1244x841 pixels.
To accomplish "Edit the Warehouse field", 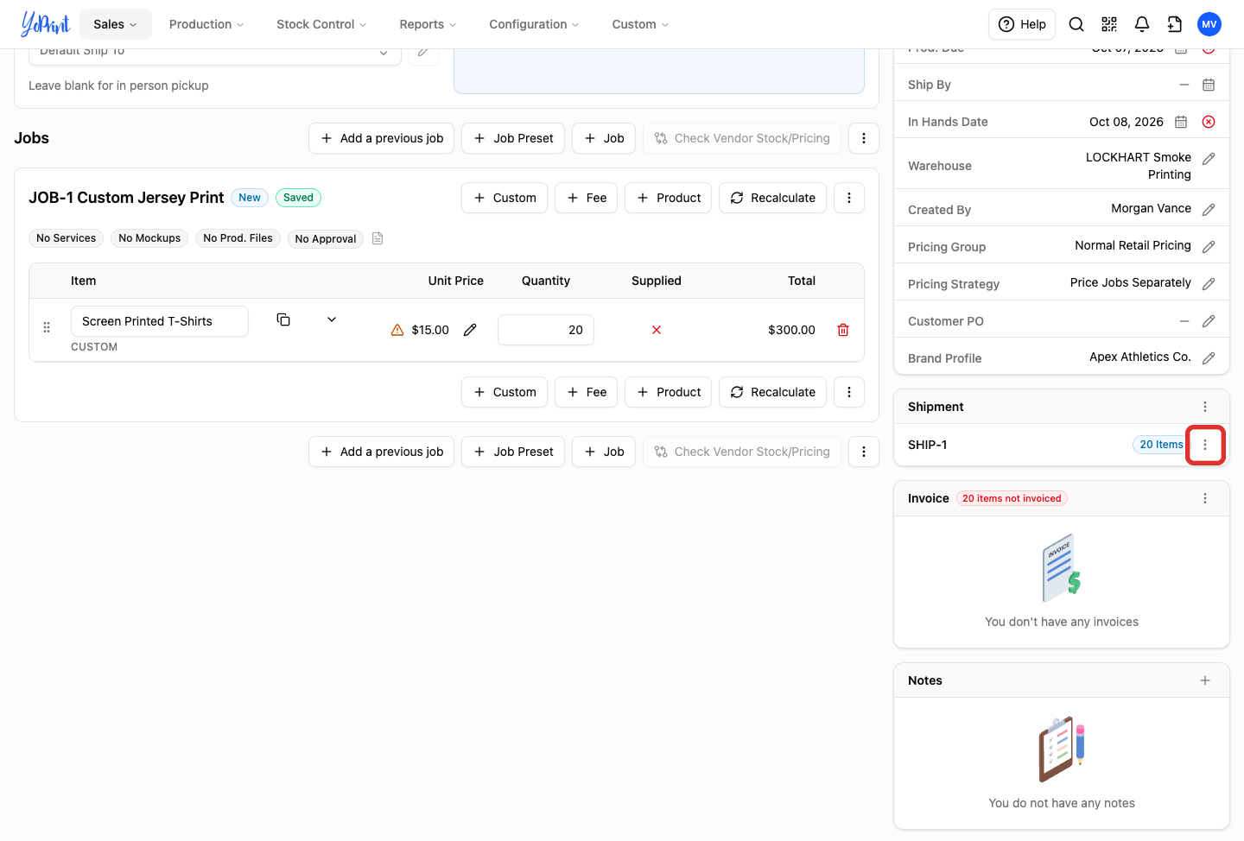I will tap(1209, 159).
